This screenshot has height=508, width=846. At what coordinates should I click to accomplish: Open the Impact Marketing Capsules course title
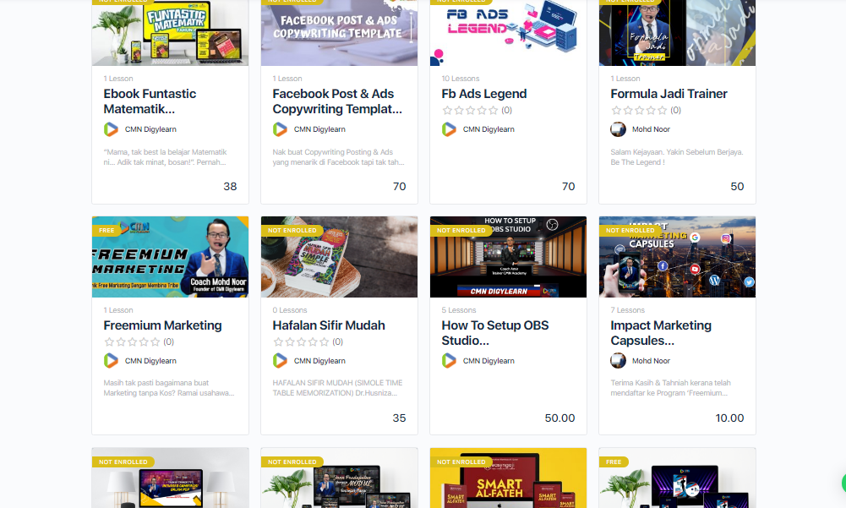click(661, 332)
